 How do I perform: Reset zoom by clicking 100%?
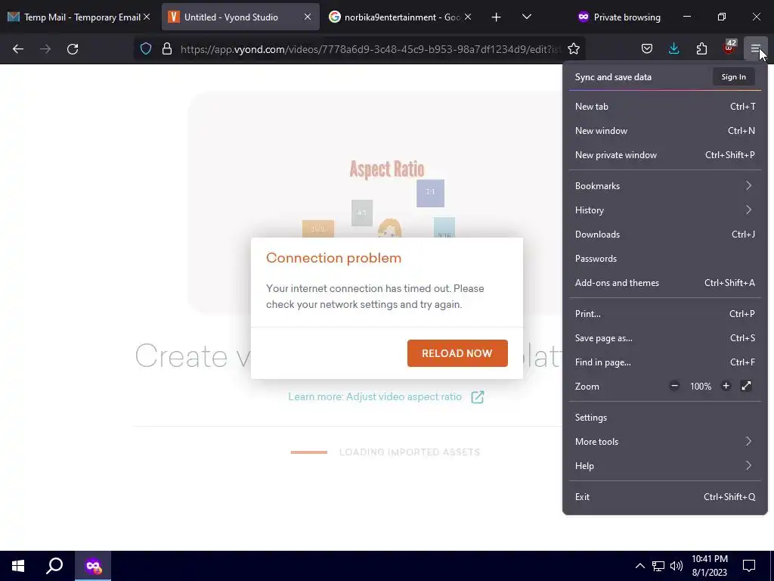tap(701, 387)
